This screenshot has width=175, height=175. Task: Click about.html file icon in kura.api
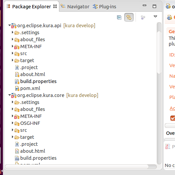17,74
